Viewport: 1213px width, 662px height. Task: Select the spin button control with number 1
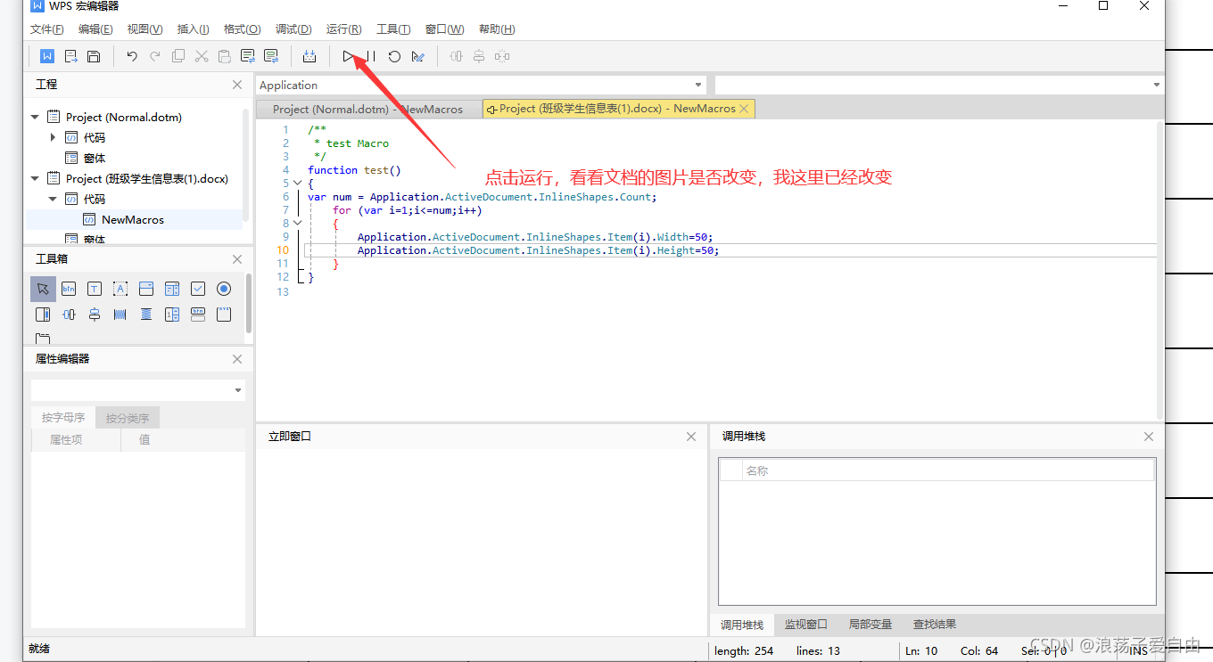(172, 315)
